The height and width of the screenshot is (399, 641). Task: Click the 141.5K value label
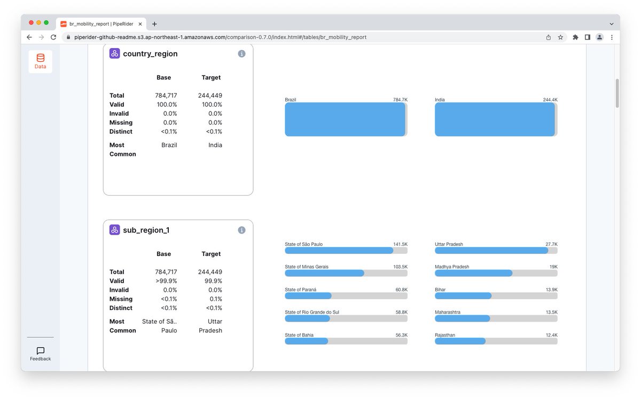(x=400, y=244)
